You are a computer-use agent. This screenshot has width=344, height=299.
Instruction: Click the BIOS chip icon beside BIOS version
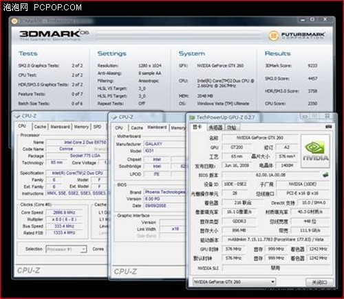325,175
